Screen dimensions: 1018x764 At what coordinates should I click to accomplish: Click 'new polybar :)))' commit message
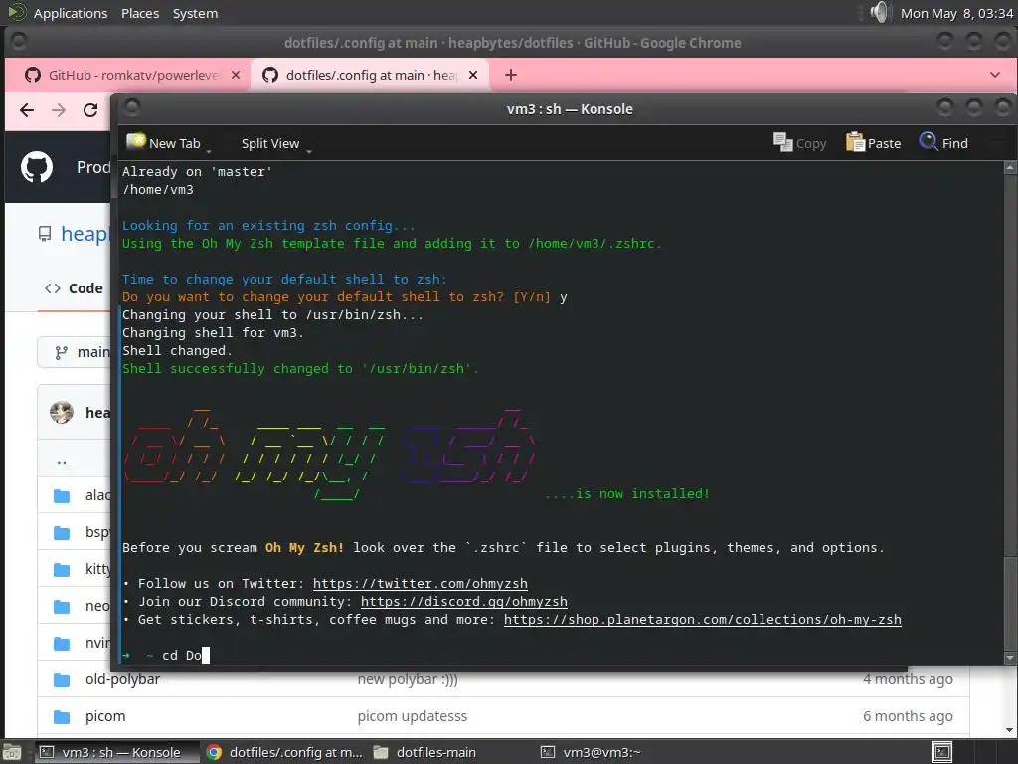click(408, 679)
